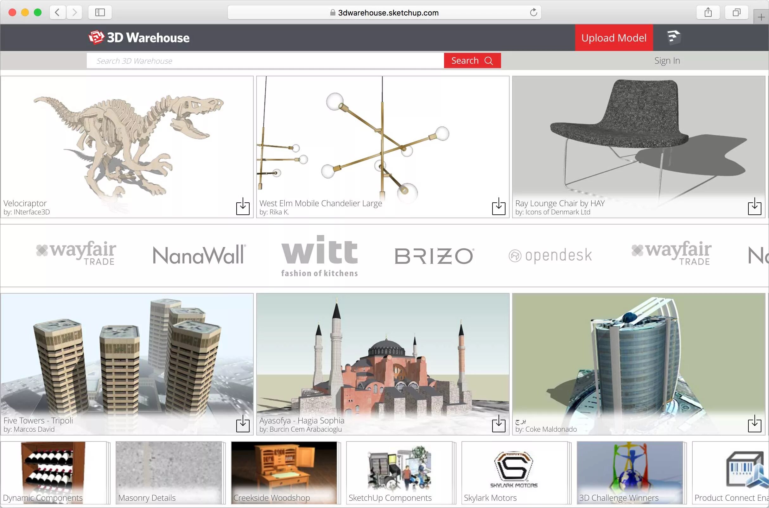Screen dimensions: 769x508
Task: Show all Safari tabs overview
Action: click(736, 13)
